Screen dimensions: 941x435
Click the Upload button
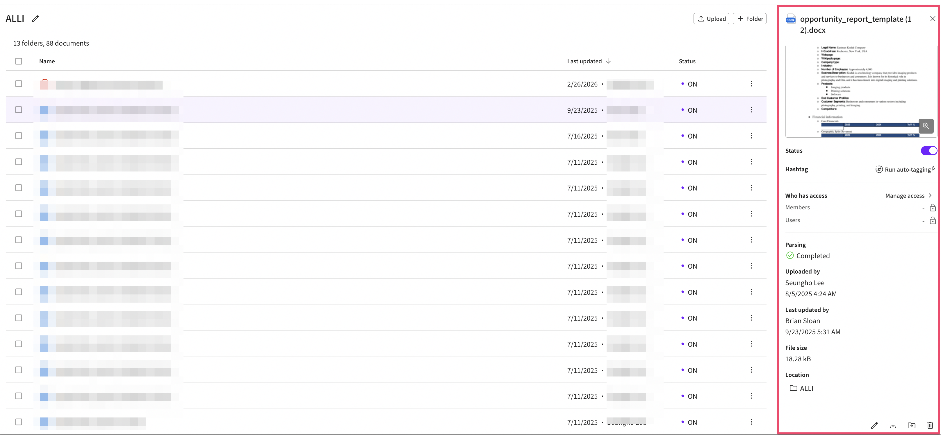point(711,19)
